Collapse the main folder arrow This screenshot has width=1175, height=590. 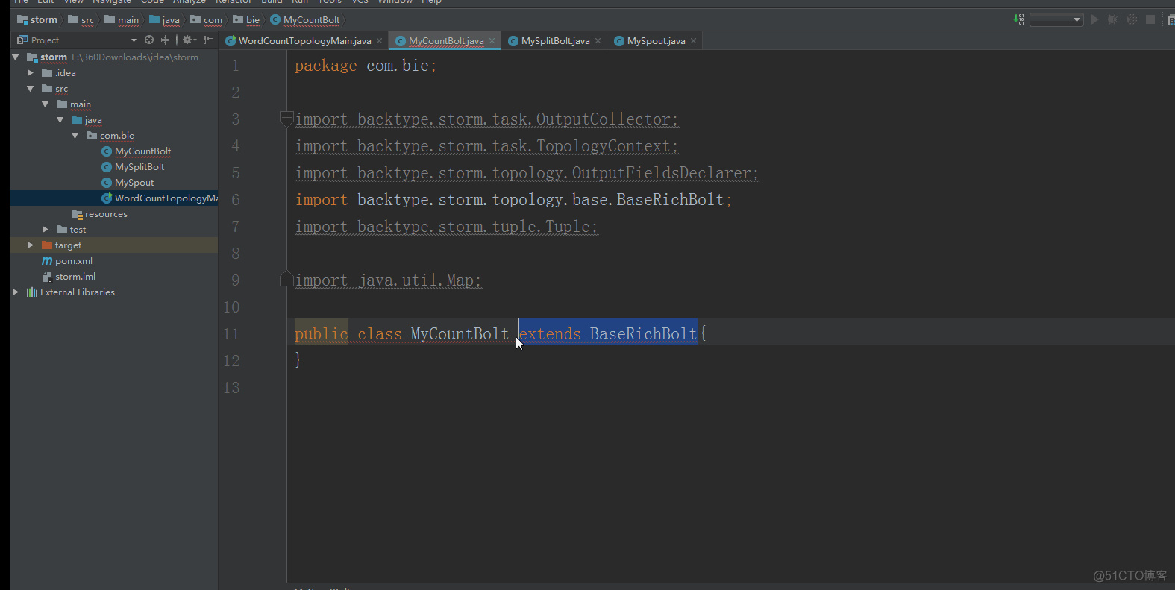coord(46,104)
